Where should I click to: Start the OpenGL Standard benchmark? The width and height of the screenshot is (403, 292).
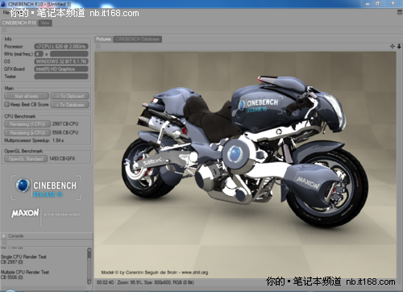(26, 159)
